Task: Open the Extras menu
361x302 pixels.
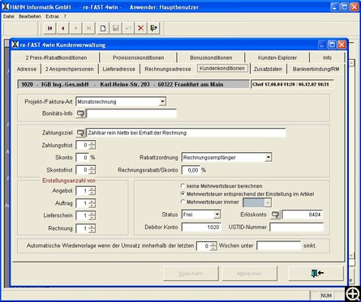Action: pos(52,16)
